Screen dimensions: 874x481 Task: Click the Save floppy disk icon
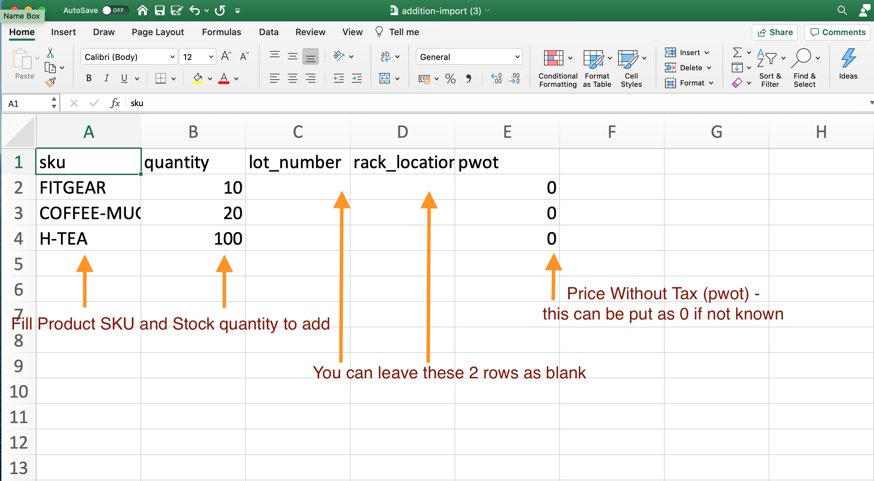click(x=159, y=10)
